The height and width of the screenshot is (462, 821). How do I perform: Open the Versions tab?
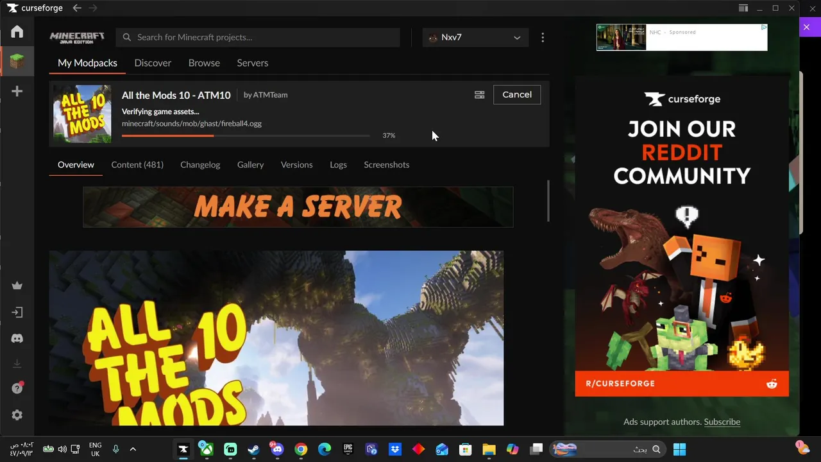pyautogui.click(x=296, y=165)
